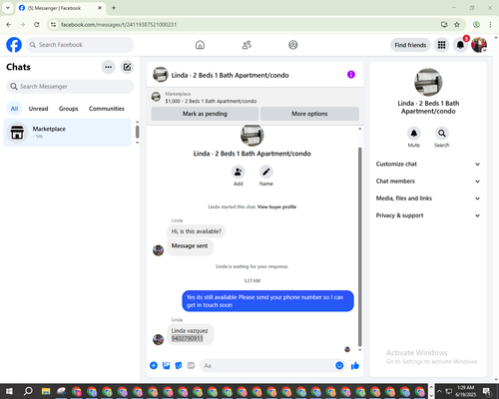Open Facebook home via logo

[14, 45]
